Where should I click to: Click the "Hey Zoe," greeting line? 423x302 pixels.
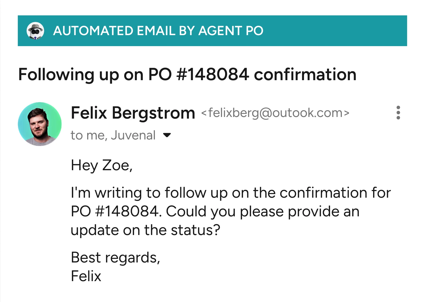(x=102, y=165)
